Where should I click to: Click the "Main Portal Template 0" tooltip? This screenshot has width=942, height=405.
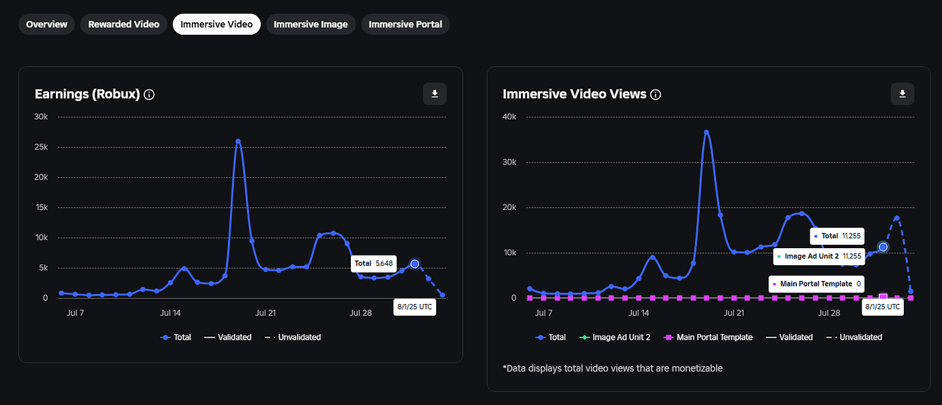click(x=817, y=284)
